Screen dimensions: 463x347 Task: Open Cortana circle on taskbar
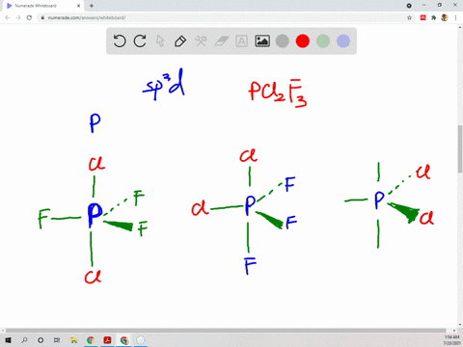(41, 340)
